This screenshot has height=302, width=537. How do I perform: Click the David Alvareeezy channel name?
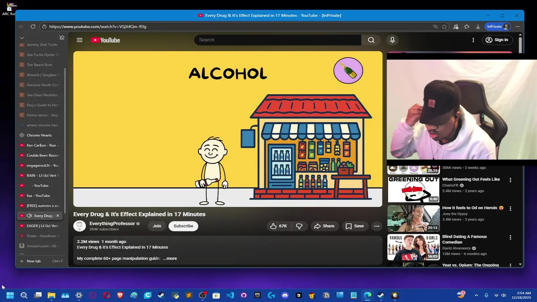point(456,248)
